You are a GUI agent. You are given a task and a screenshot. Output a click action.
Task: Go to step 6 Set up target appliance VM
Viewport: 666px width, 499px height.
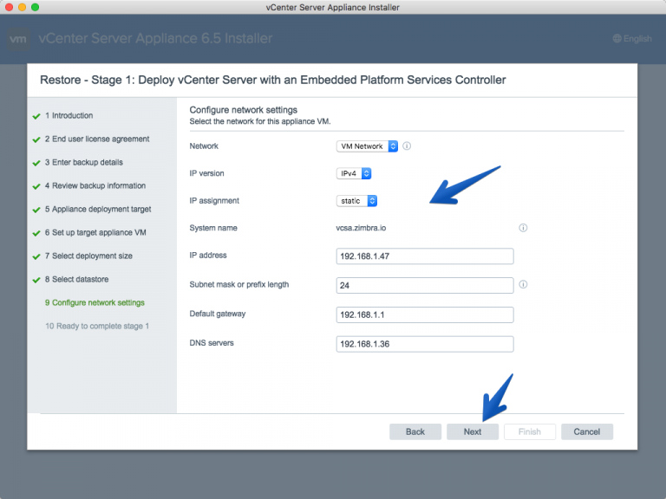point(95,232)
